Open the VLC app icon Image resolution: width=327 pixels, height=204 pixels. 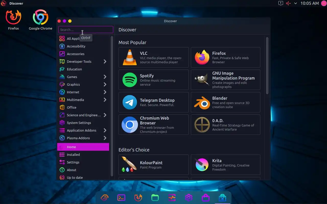130,57
